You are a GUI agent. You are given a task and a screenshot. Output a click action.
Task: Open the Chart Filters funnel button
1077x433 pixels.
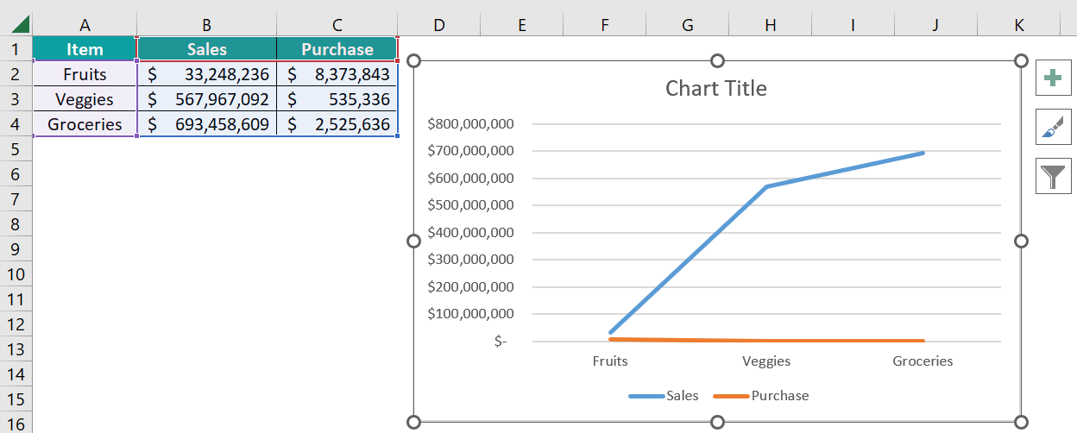[1052, 177]
